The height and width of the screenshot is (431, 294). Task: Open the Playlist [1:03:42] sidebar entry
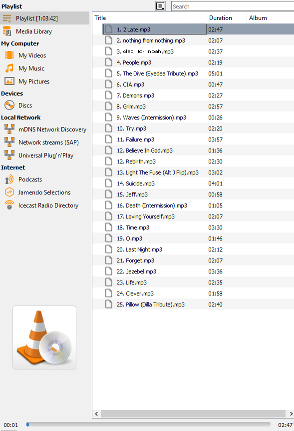tap(44, 18)
